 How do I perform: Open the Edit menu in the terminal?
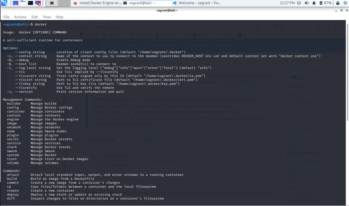pyautogui.click(x=34, y=17)
